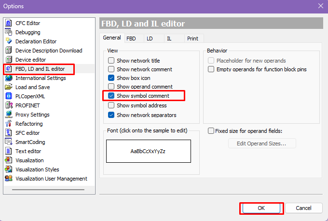Click the Declaration Editor icon

pos(8,41)
